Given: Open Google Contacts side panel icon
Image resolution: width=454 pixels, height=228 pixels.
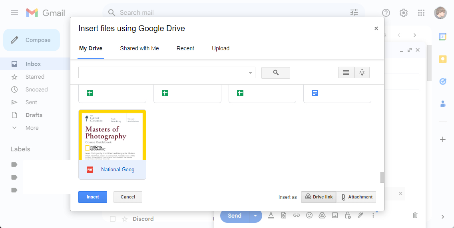Looking at the screenshot, I should (443, 103).
